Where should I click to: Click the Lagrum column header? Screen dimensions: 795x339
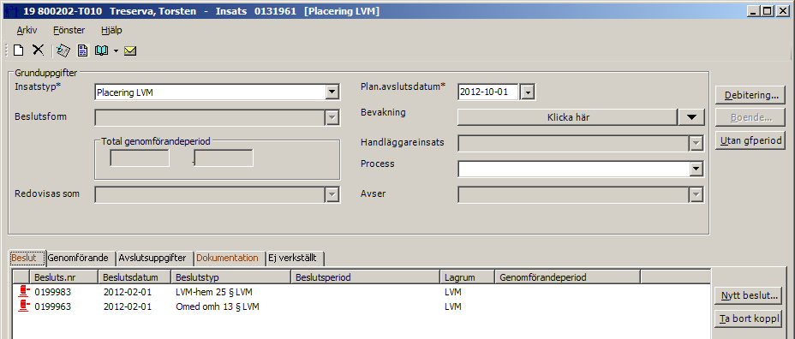467,277
